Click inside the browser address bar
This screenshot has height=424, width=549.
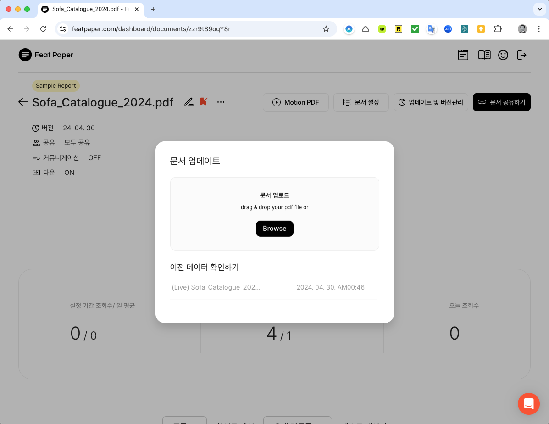pyautogui.click(x=183, y=28)
